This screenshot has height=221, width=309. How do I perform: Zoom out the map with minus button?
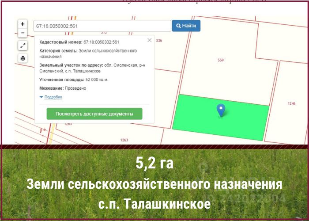23,33
